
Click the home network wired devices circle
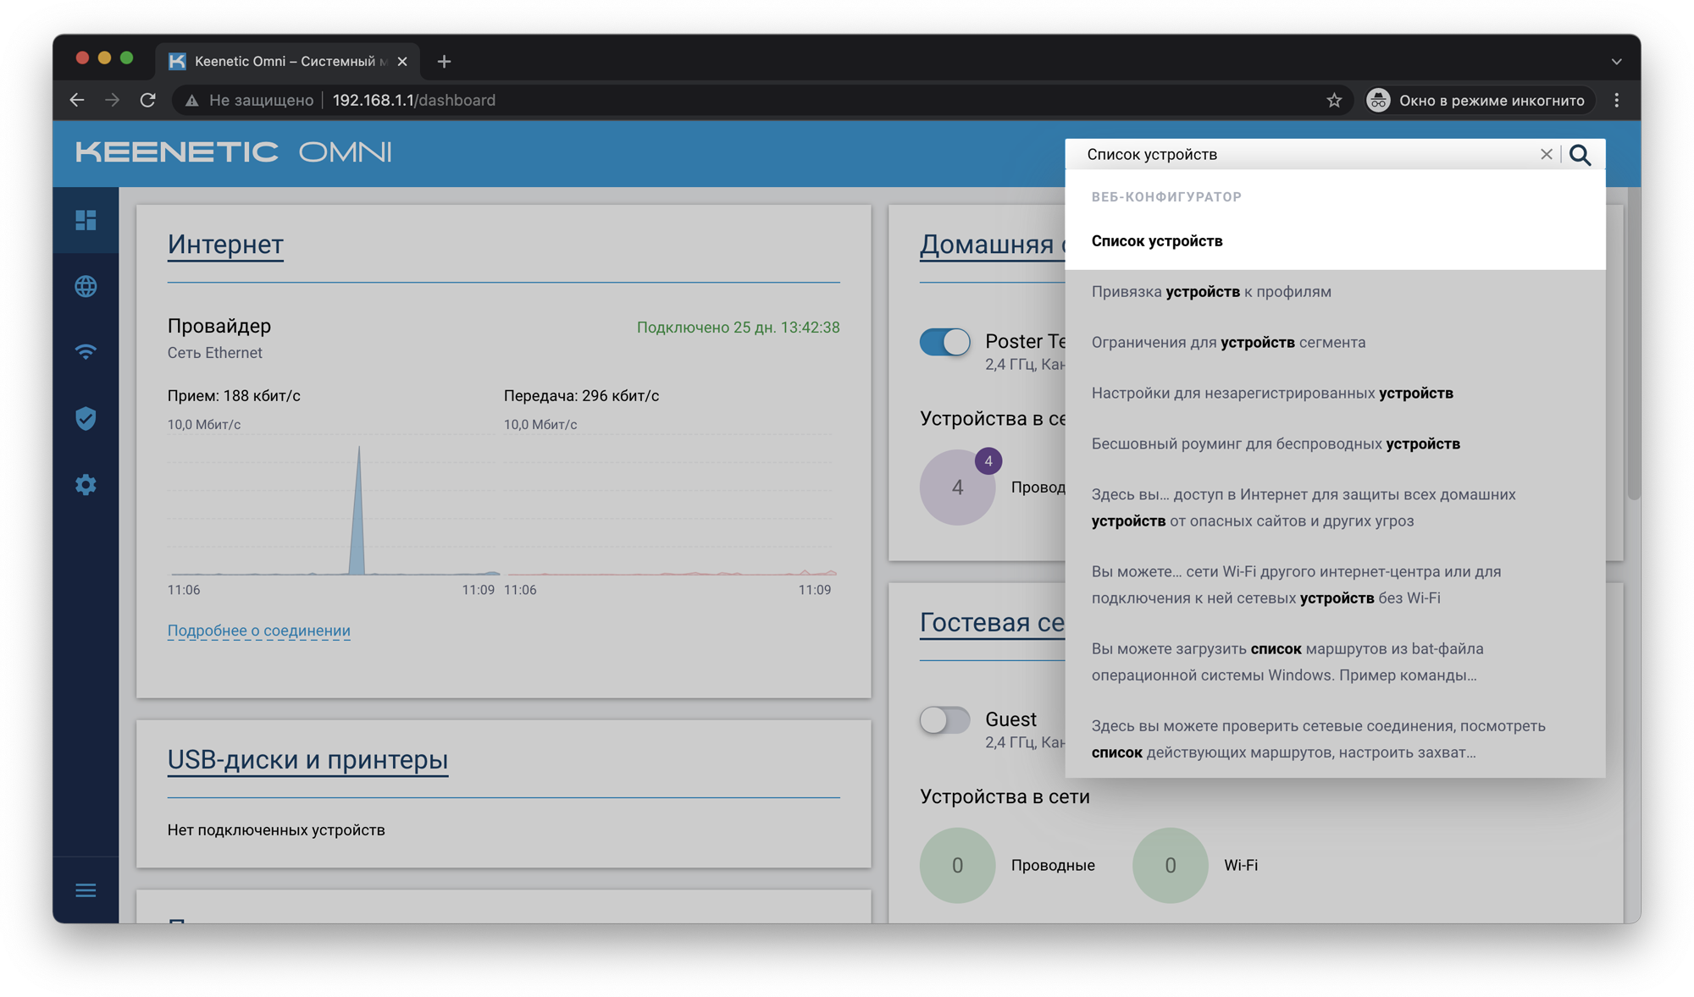tap(957, 487)
